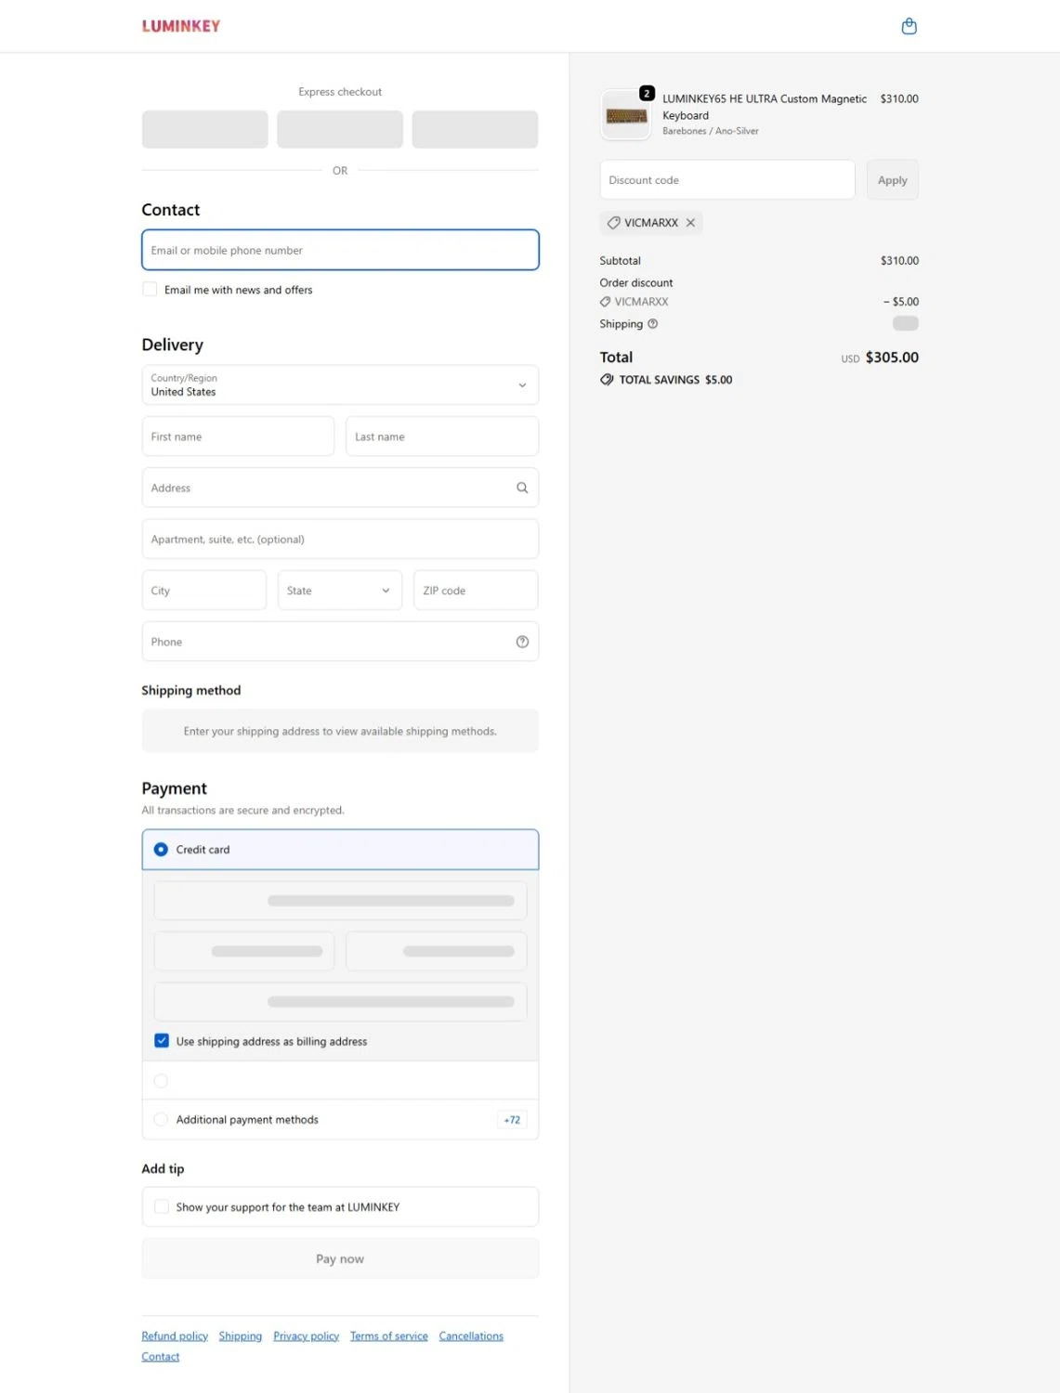
Task: Click the Apartment, suite field
Action: tap(340, 540)
